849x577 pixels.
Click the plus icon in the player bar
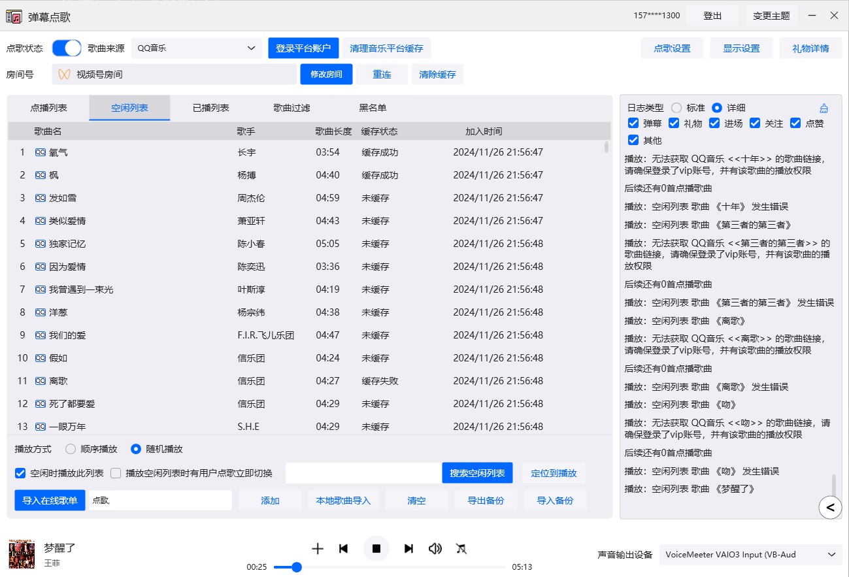(317, 548)
